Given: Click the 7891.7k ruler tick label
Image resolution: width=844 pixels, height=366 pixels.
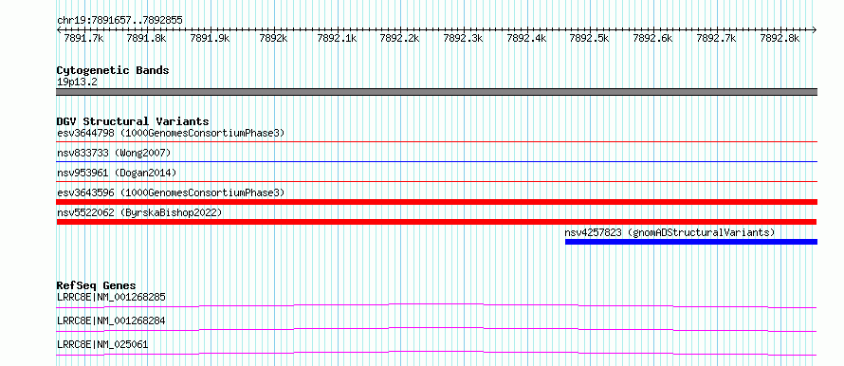Looking at the screenshot, I should 83,38.
